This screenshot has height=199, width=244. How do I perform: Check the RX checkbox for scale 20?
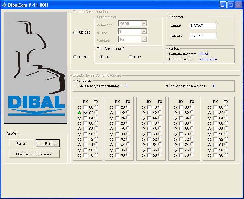pyautogui.click(x=117, y=107)
